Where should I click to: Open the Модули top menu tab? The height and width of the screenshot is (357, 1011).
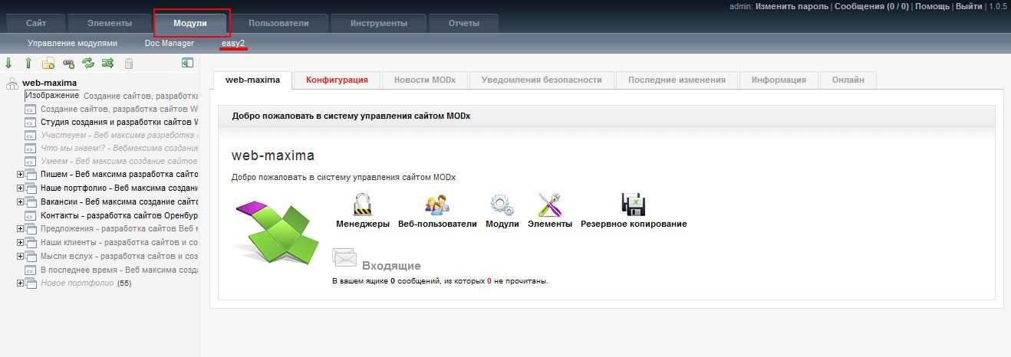(x=190, y=23)
